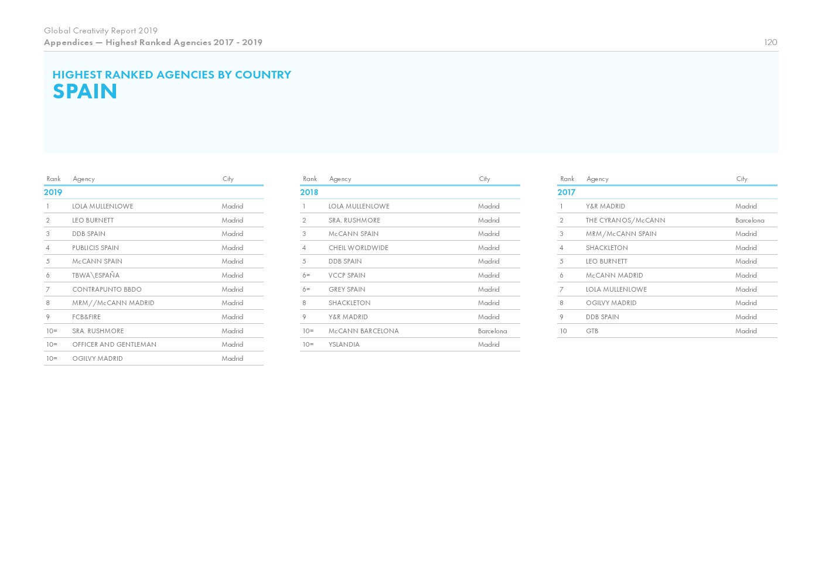Click the page number 120
Viewport: 822px width, 581px height.
(770, 42)
